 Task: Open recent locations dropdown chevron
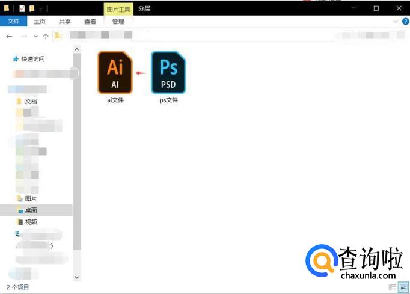[x=36, y=37]
